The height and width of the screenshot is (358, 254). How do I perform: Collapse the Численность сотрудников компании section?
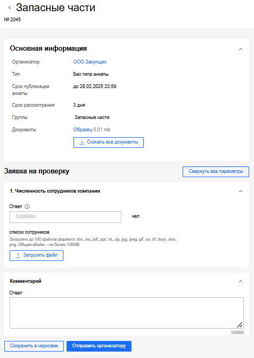(x=241, y=191)
